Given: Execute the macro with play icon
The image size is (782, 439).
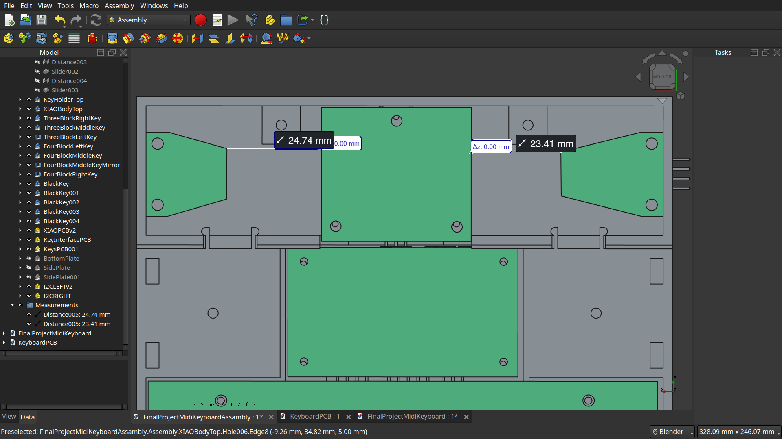Looking at the screenshot, I should pyautogui.click(x=233, y=20).
